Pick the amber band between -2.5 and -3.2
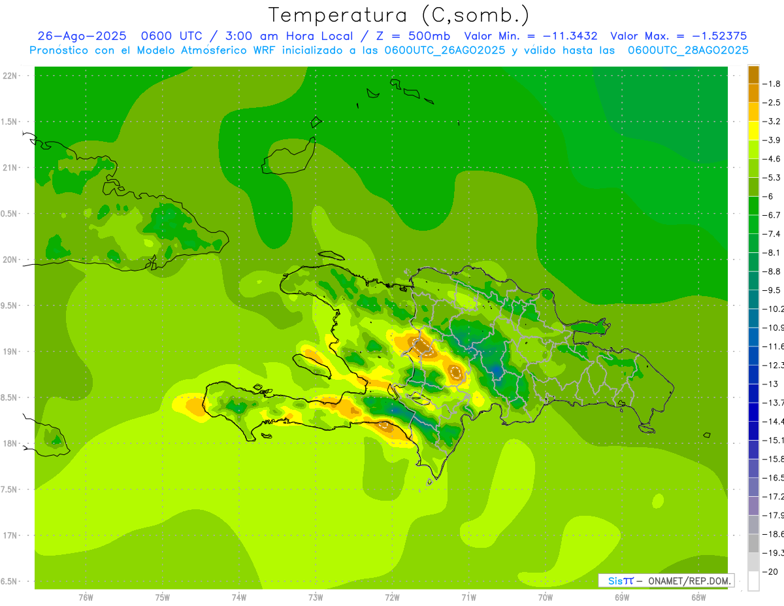This screenshot has width=784, height=606. [753, 112]
